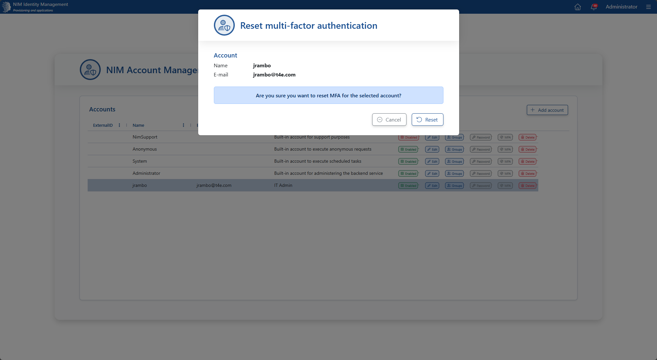Select the jrambo name cell in the table
This screenshot has width=657, height=360.
140,185
